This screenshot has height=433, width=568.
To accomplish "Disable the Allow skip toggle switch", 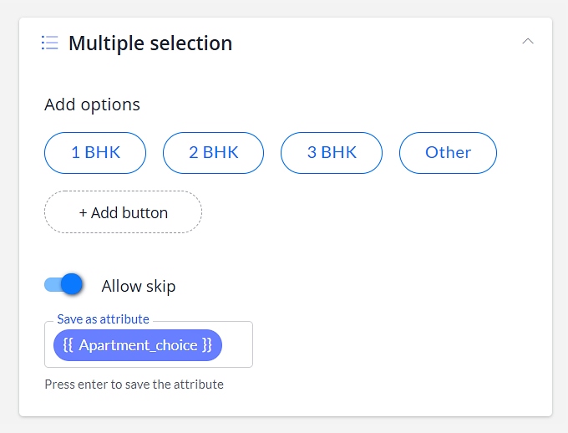I will [63, 284].
